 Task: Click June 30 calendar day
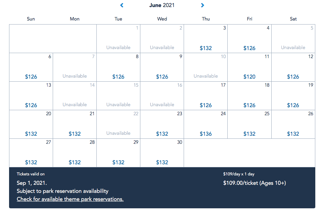coord(162,153)
